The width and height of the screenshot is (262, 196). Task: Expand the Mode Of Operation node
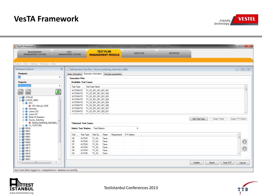click(23, 117)
